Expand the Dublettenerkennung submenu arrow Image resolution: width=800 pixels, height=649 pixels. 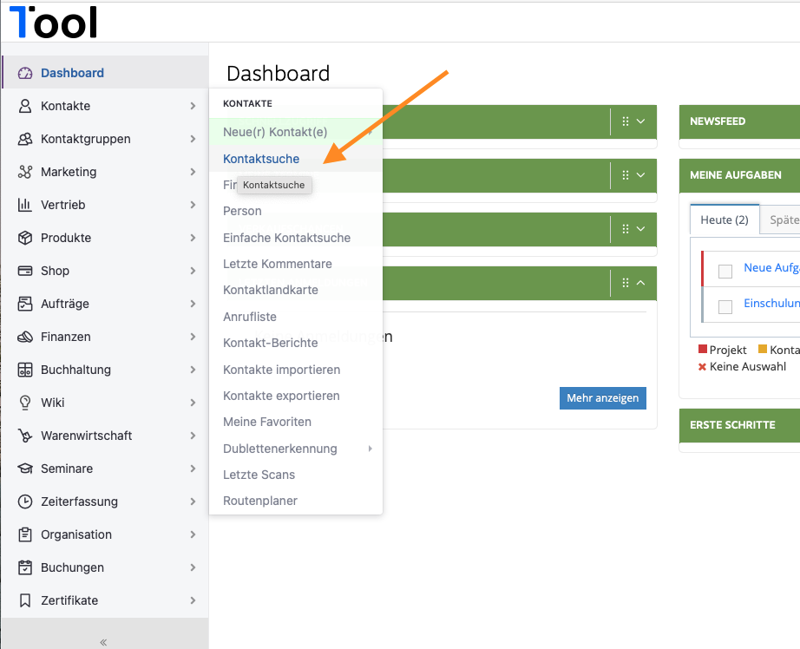370,449
